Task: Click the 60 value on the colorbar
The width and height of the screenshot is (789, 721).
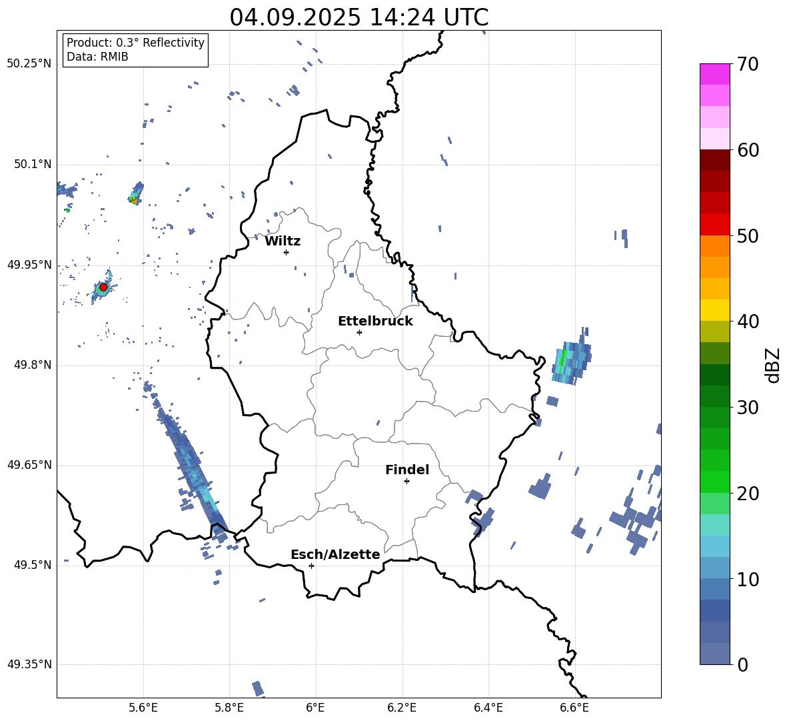Action: pos(748,150)
